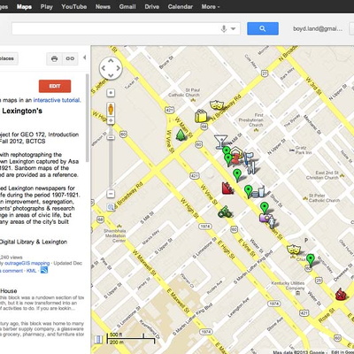Click the red fire marker near Rose St

click(x=340, y=294)
